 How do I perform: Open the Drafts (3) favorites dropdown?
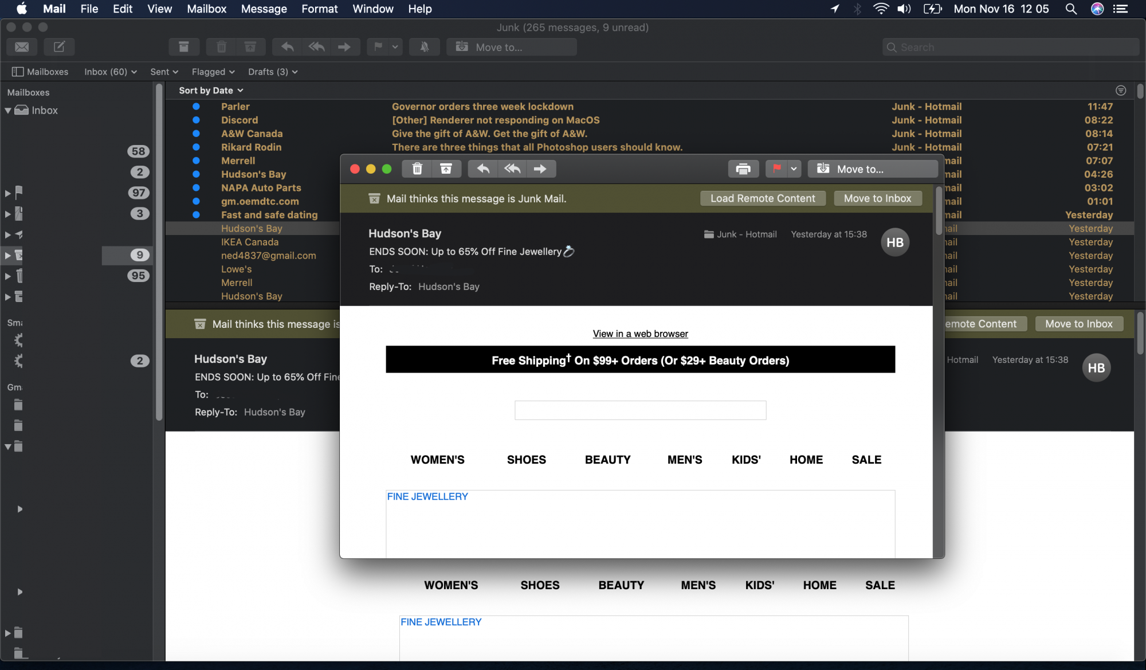coord(273,72)
